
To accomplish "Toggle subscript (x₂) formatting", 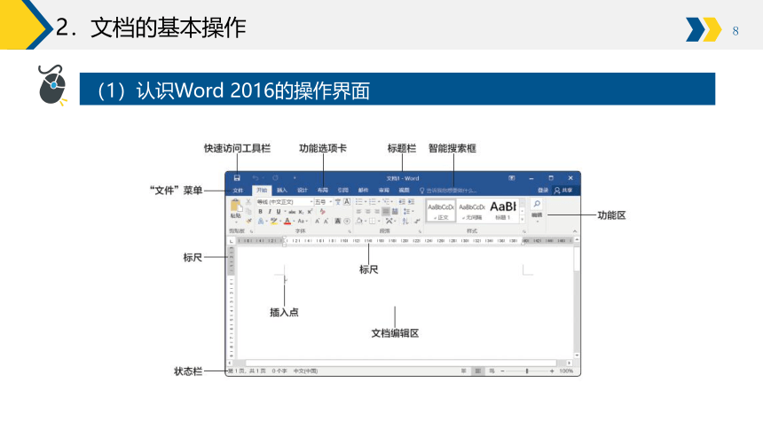I will click(301, 212).
